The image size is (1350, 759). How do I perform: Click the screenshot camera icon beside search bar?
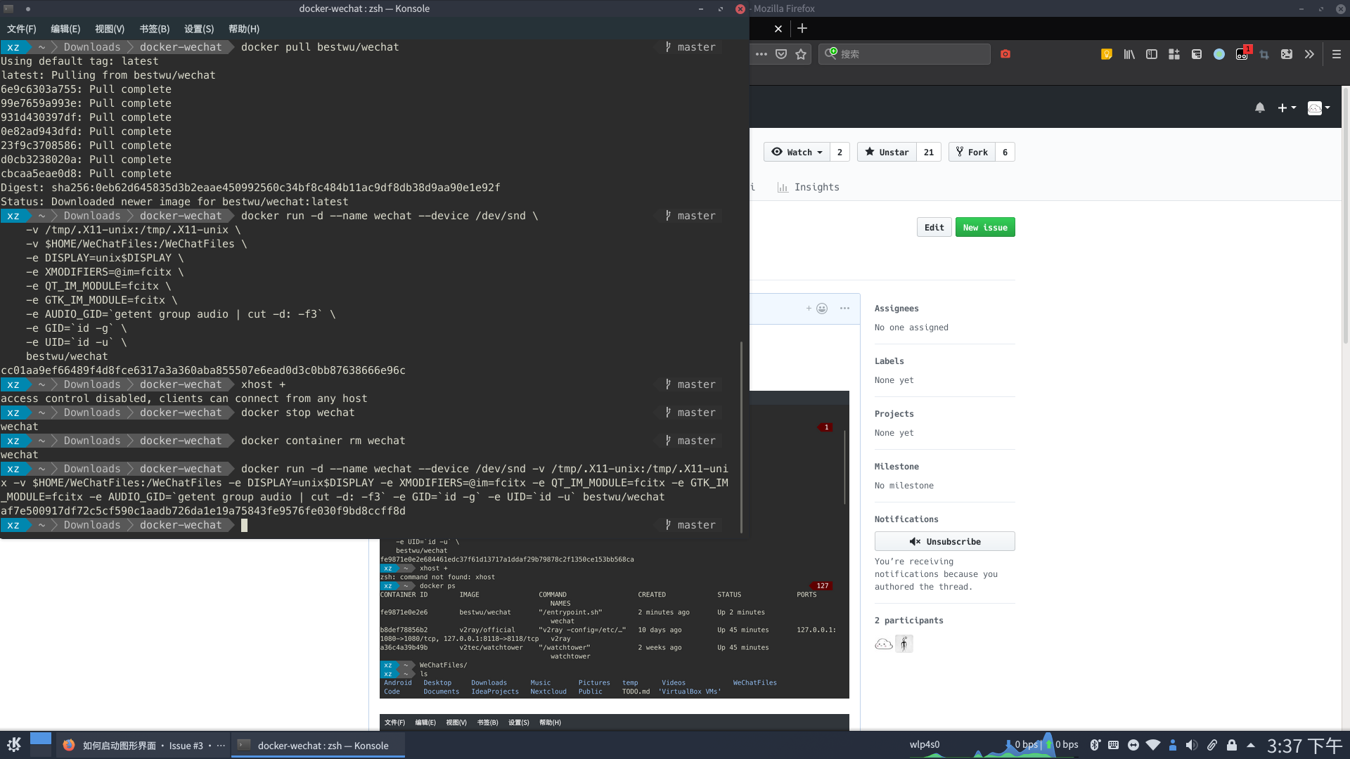(1005, 53)
